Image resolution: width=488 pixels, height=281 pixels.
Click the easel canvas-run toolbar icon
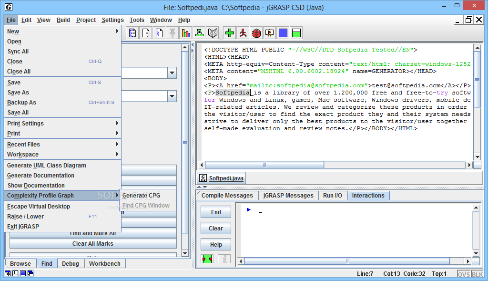tap(270, 33)
